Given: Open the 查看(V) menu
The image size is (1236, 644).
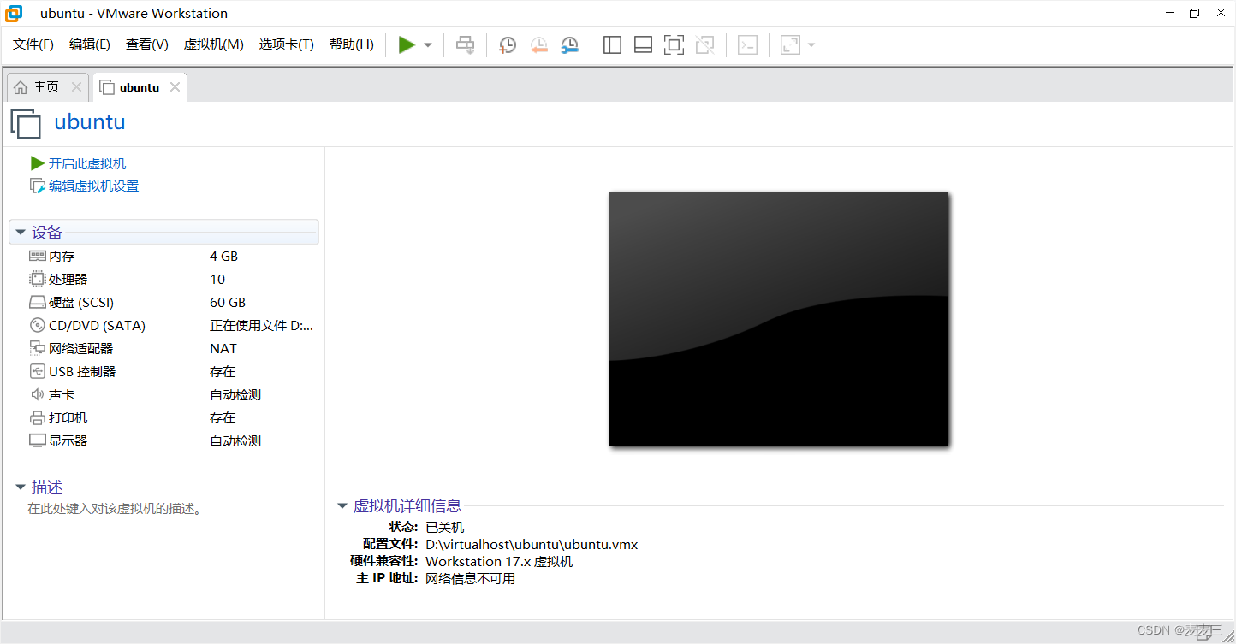Looking at the screenshot, I should click(147, 44).
